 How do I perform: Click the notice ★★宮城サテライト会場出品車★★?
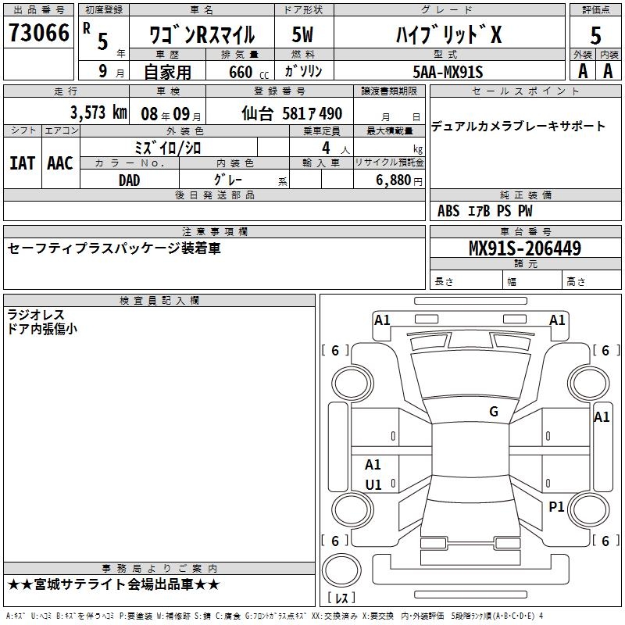[x=113, y=584]
